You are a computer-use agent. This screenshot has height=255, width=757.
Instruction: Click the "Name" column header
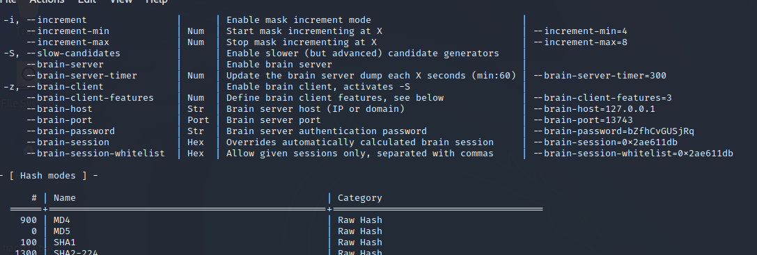coord(65,197)
